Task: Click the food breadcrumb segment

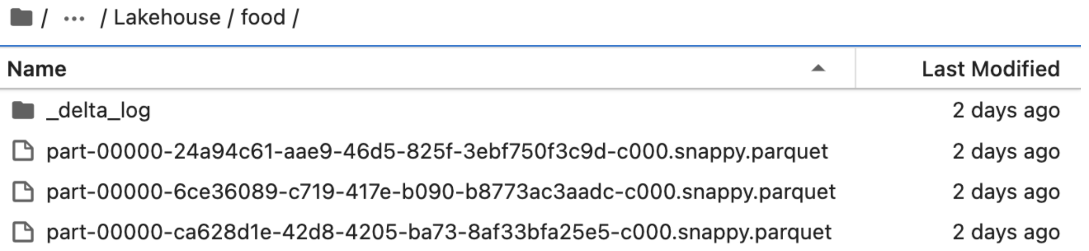Action: click(x=263, y=17)
